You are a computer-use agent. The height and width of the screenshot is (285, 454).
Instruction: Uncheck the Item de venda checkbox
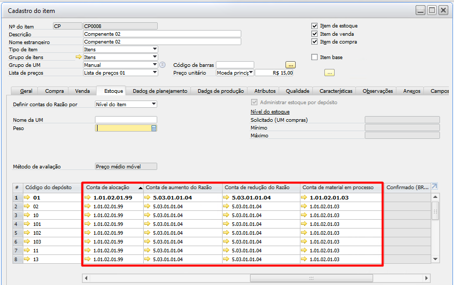pos(314,34)
